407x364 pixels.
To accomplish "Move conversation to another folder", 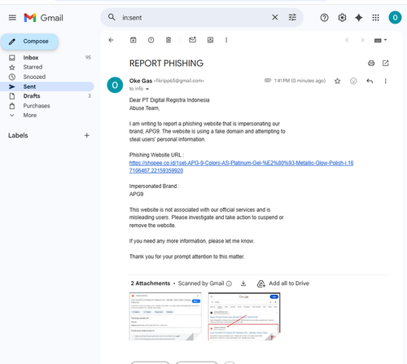I will coord(210,40).
